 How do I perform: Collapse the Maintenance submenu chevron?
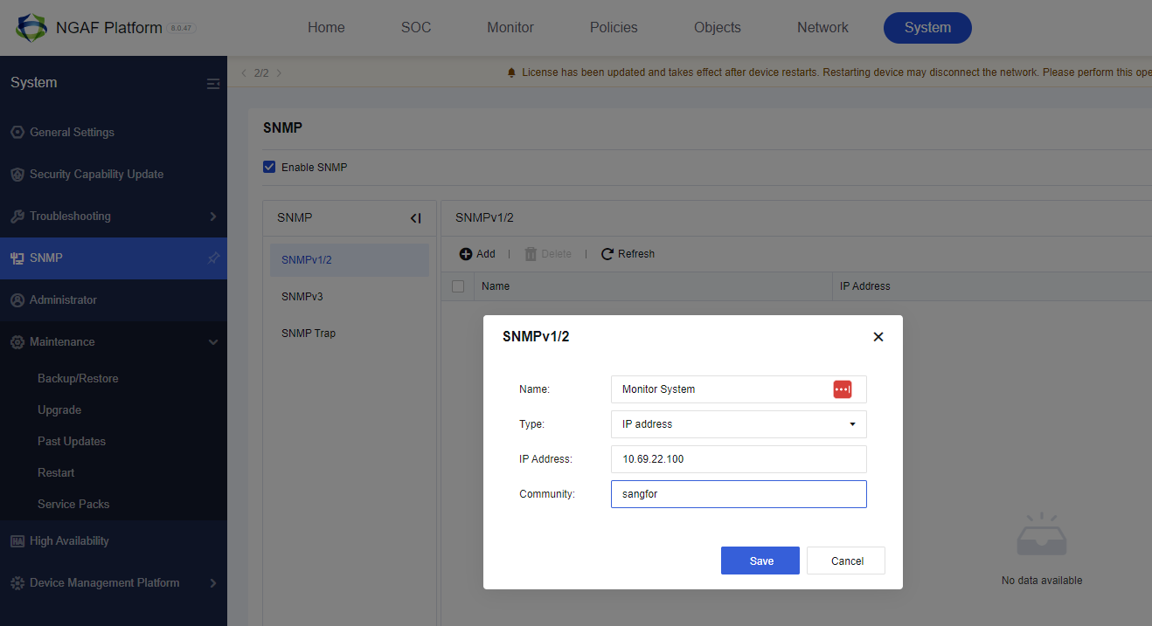213,342
